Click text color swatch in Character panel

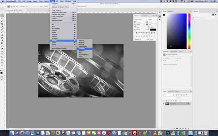point(153,30)
